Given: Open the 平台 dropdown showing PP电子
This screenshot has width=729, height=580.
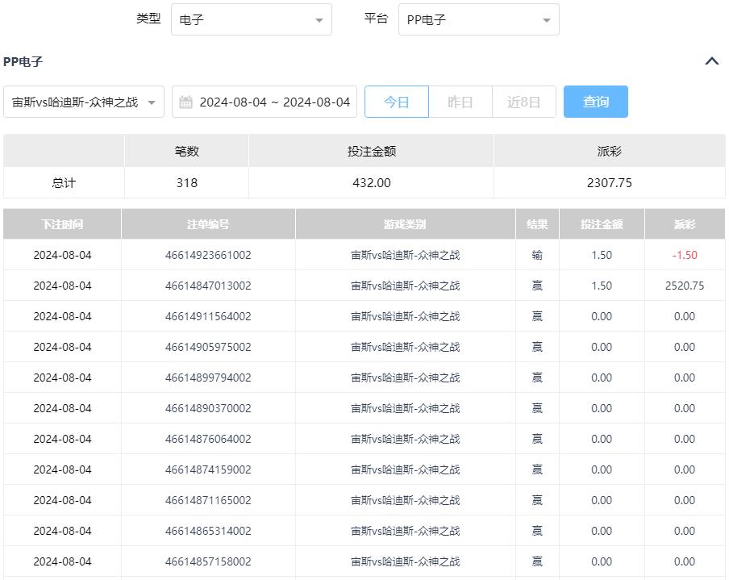Looking at the screenshot, I should (x=478, y=20).
